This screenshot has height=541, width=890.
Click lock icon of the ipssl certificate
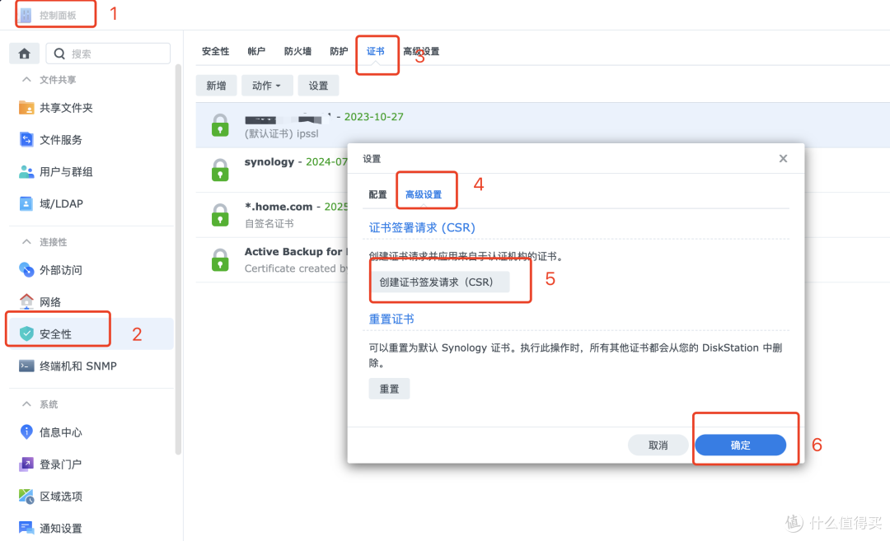pyautogui.click(x=220, y=125)
